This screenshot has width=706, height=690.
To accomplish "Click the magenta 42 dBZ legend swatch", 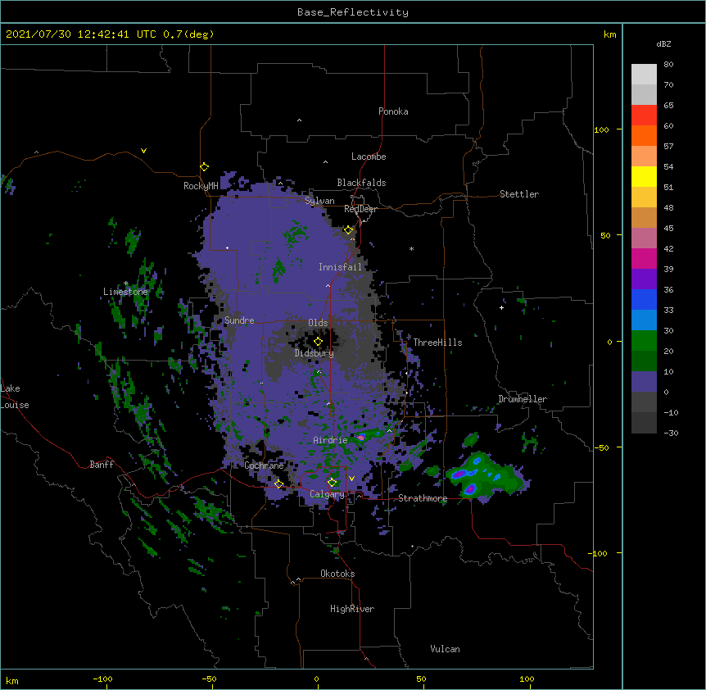I will point(644,258).
